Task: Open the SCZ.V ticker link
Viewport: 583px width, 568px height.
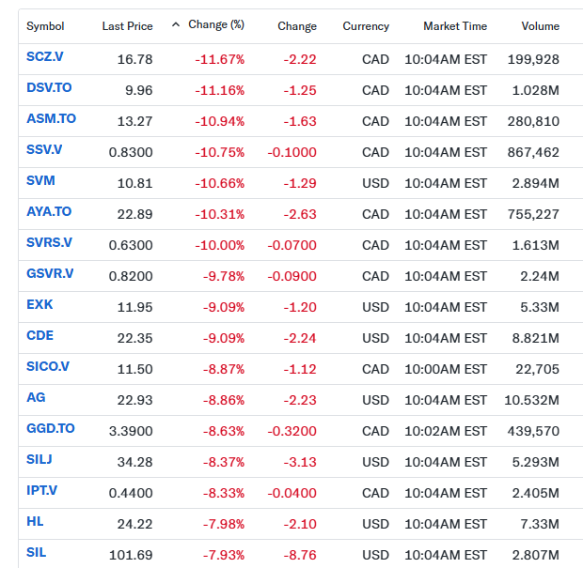Action: point(44,58)
